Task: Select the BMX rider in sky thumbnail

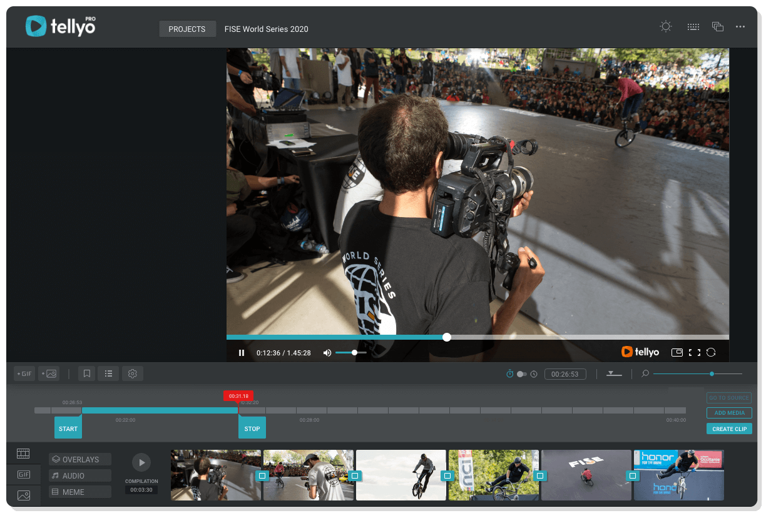Action: point(401,475)
